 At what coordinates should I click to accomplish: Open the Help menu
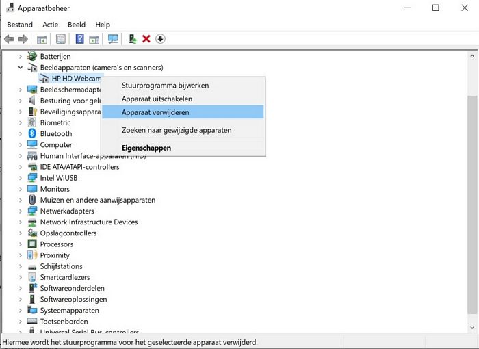(x=103, y=25)
